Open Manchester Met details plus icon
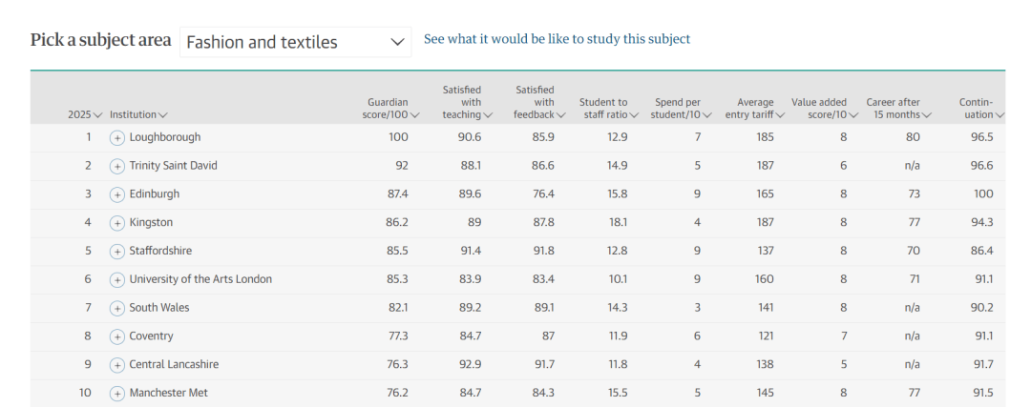Viewport: 1031px width, 407px height. click(117, 394)
